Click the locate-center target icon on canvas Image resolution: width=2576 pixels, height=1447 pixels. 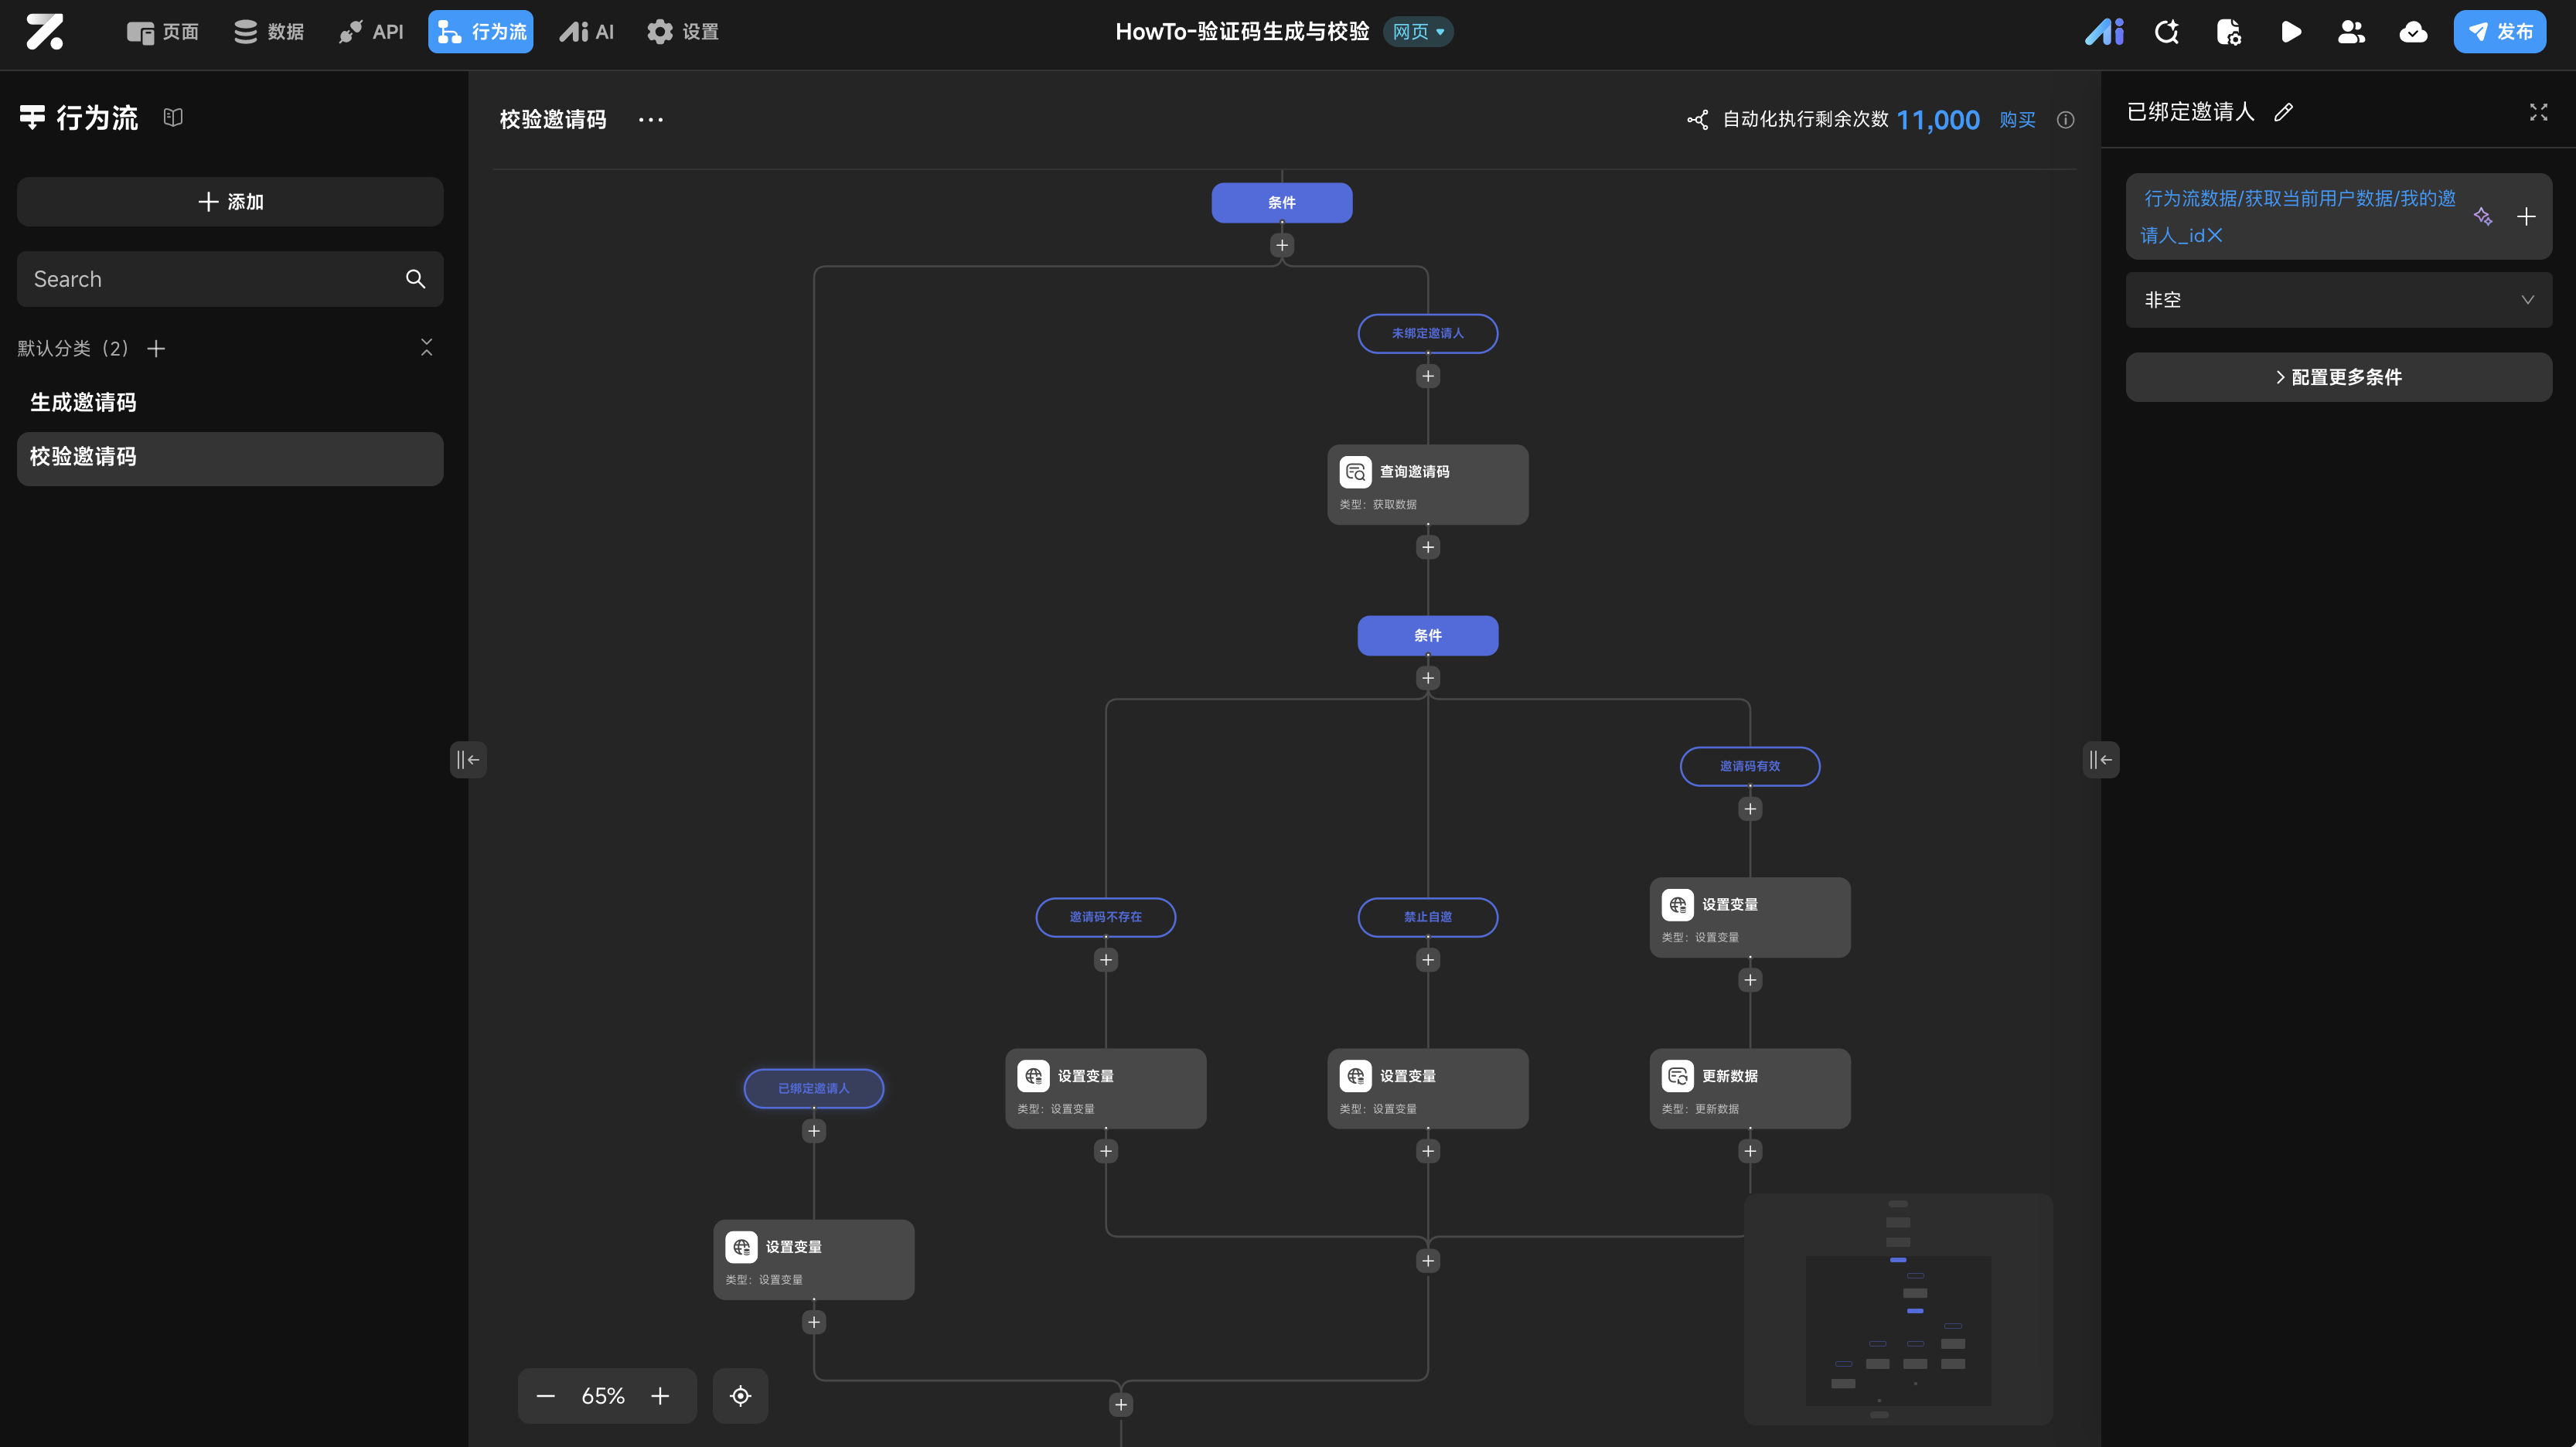point(740,1396)
